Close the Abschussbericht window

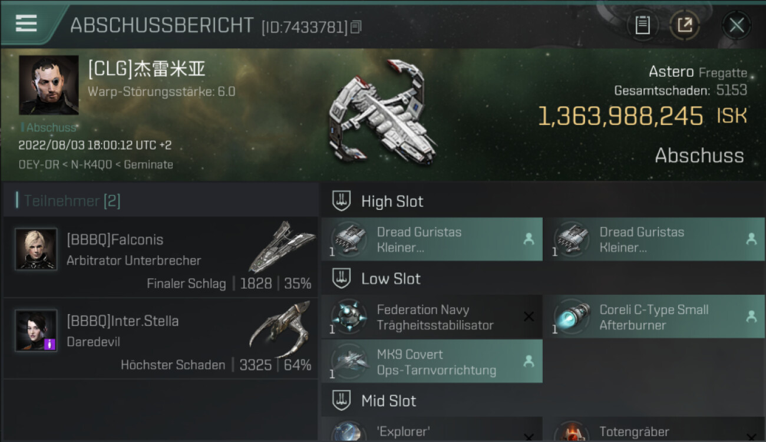737,25
